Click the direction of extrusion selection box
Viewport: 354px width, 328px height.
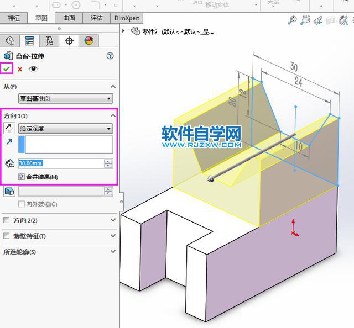pos(66,144)
